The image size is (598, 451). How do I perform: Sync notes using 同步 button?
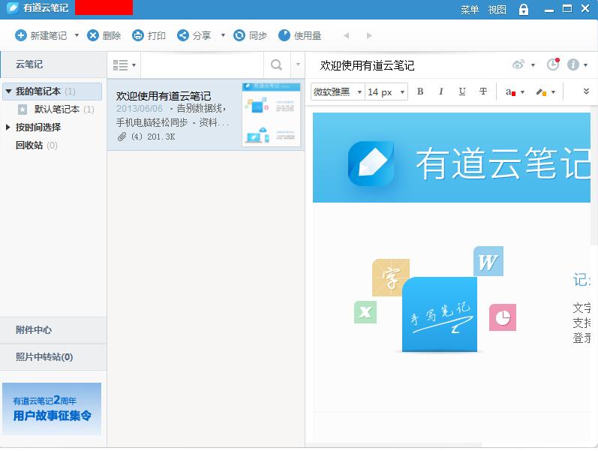click(x=239, y=35)
